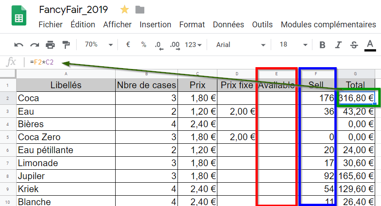Toggle bold text formatting
This screenshot has width=381, height=206.
[x=322, y=45]
